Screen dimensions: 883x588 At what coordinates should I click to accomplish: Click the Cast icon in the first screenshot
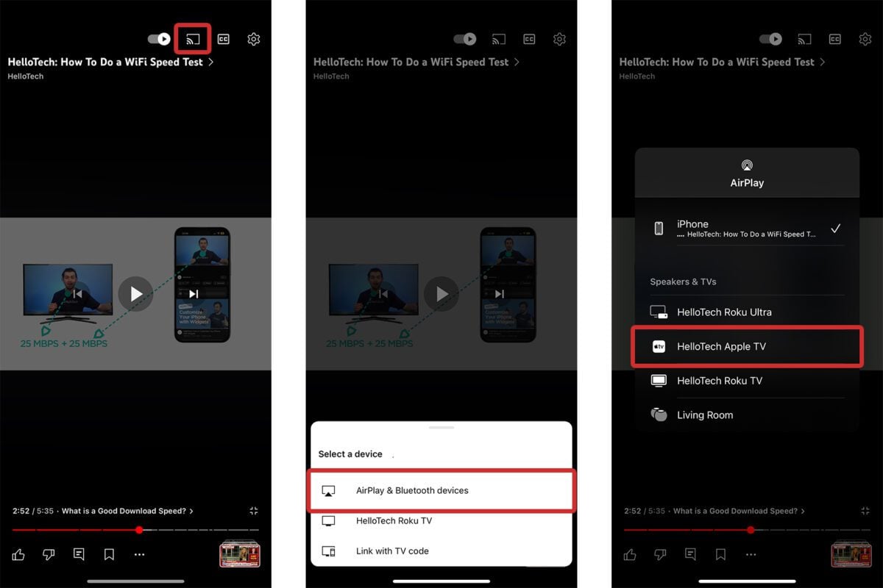pyautogui.click(x=191, y=39)
